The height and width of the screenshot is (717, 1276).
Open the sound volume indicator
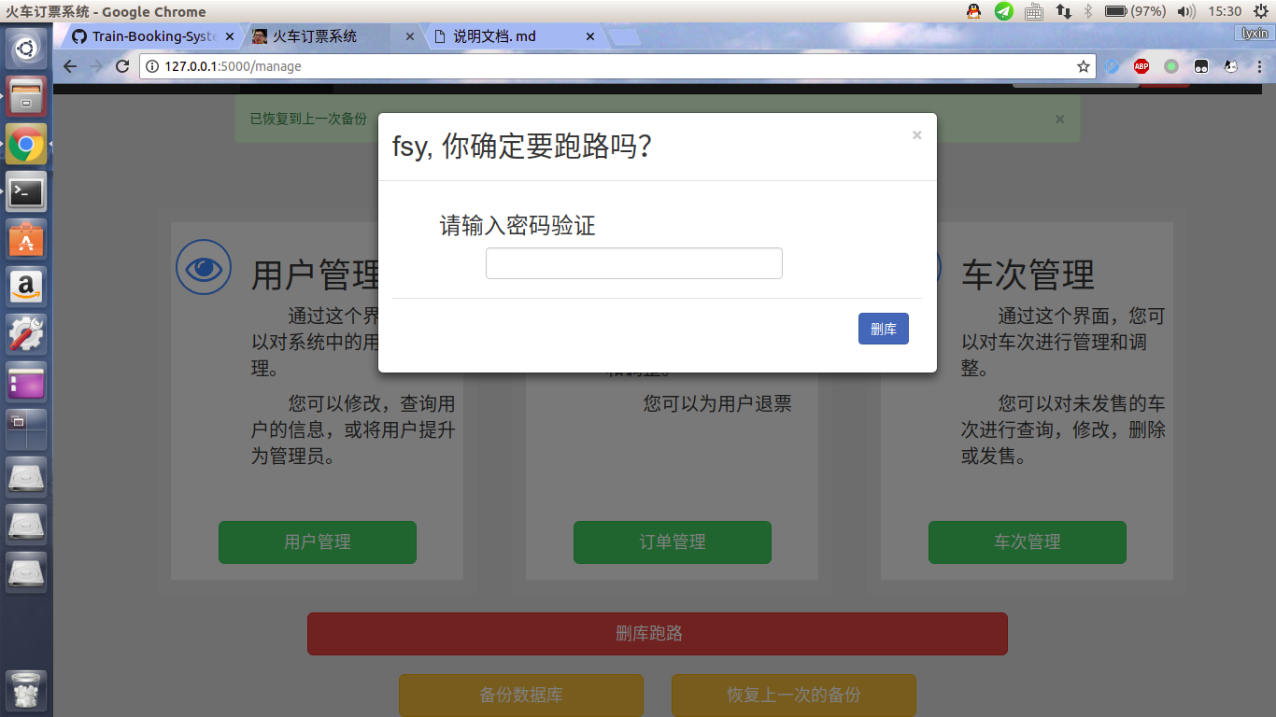click(x=1186, y=11)
